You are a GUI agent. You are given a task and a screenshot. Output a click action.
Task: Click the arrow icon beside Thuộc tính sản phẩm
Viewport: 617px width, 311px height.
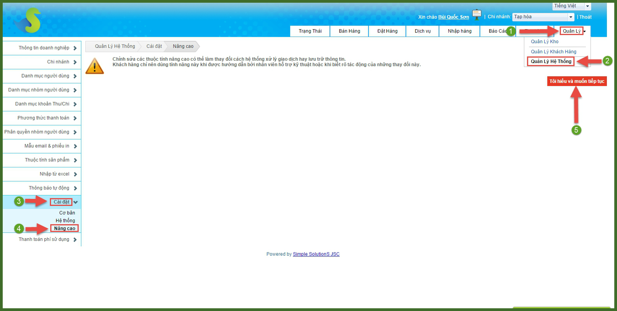pyautogui.click(x=75, y=160)
